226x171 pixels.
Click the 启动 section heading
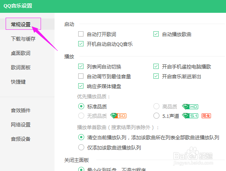pos(69,24)
